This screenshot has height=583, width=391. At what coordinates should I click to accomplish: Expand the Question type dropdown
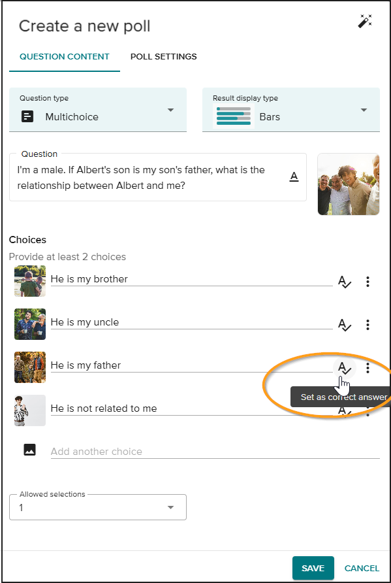point(98,110)
